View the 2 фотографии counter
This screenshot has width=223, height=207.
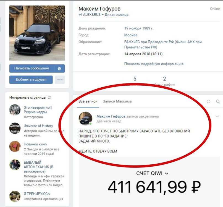[164, 81]
